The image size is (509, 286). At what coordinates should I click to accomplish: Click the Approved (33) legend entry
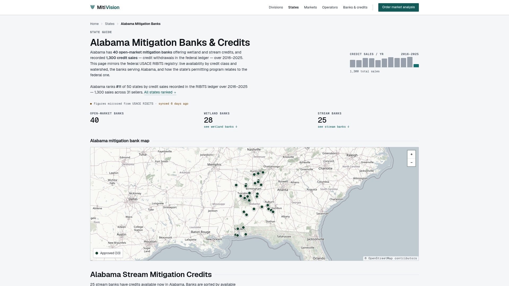coord(108,253)
